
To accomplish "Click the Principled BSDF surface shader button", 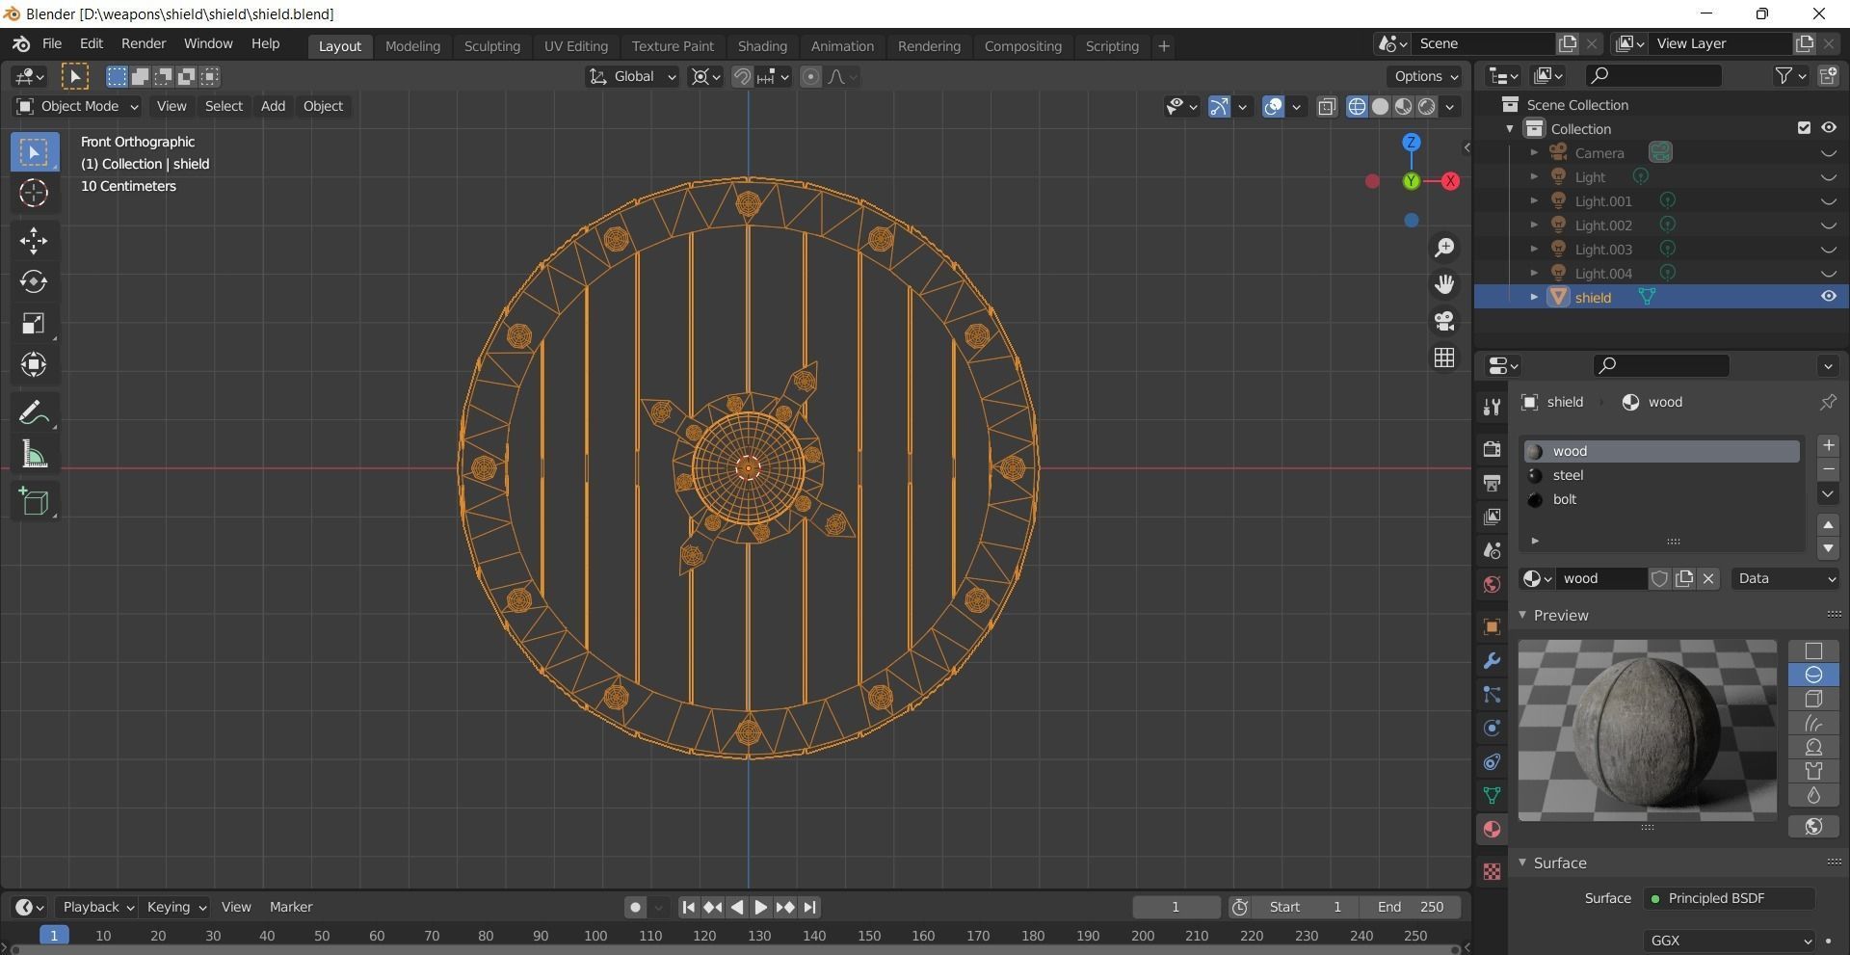I will pyautogui.click(x=1730, y=898).
